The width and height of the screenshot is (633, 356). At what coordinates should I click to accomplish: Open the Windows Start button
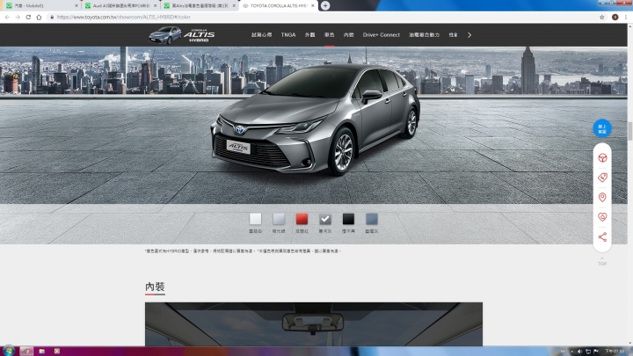pyautogui.click(x=9, y=351)
